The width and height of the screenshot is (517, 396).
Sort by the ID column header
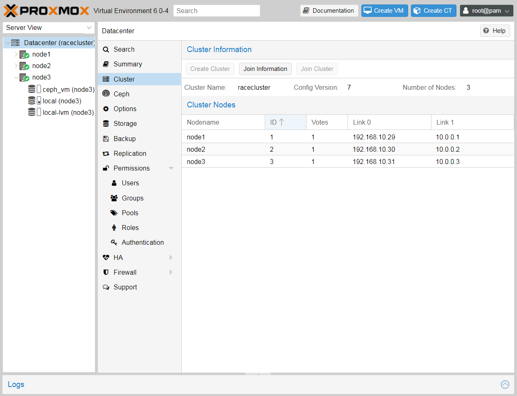[x=285, y=122]
